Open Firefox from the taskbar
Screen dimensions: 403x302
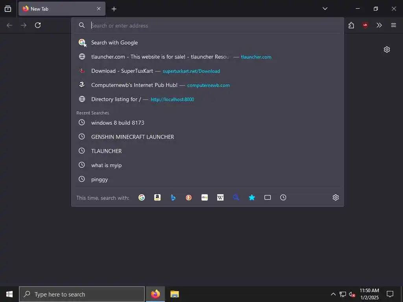click(155, 294)
